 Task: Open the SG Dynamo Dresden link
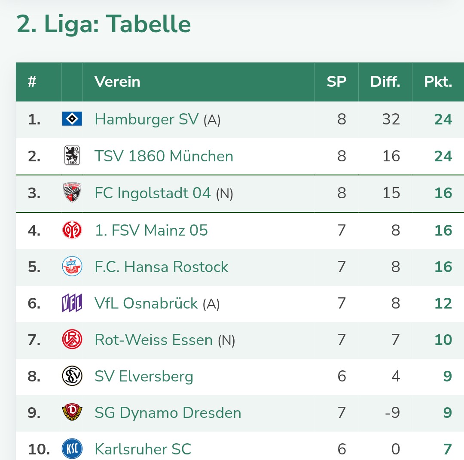(168, 413)
